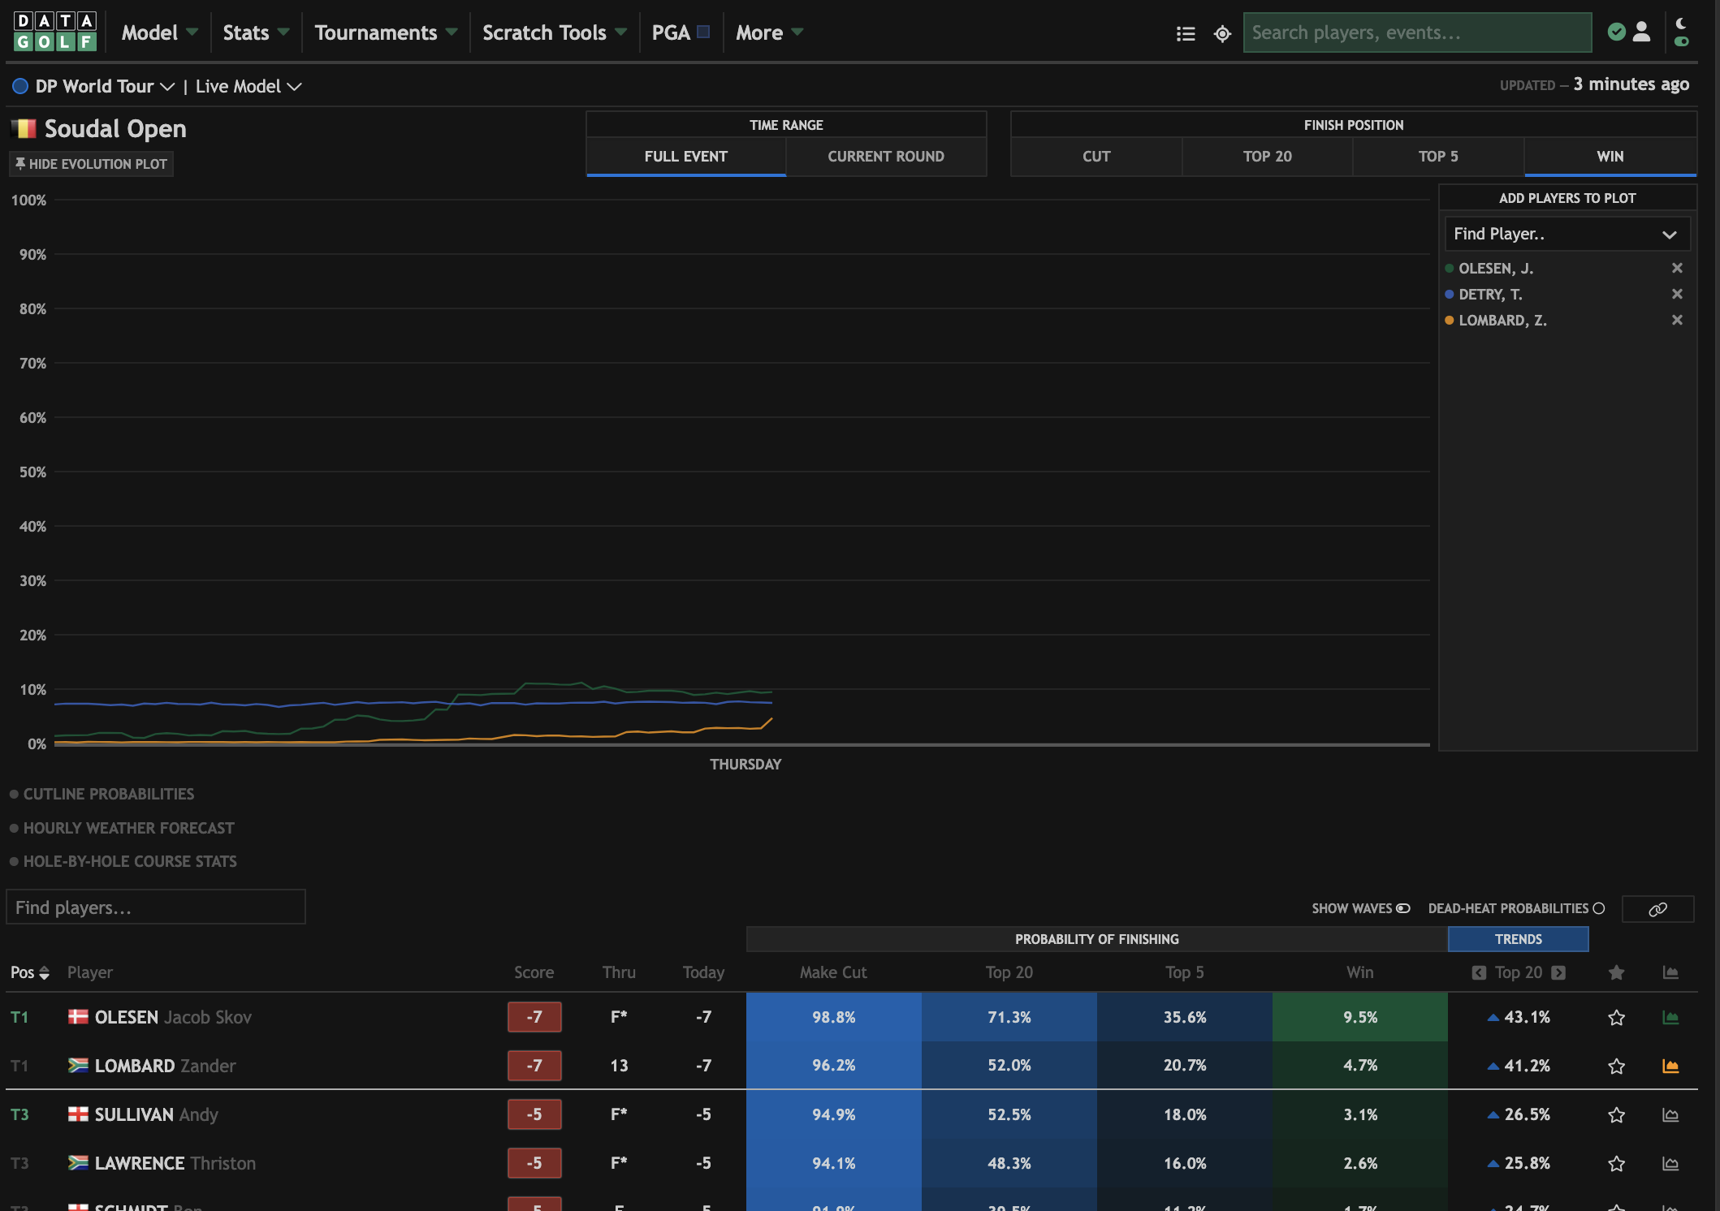Open the More dropdown menu
The width and height of the screenshot is (1720, 1211).
(769, 32)
